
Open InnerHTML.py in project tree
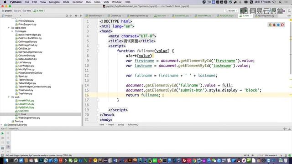click(x=26, y=101)
